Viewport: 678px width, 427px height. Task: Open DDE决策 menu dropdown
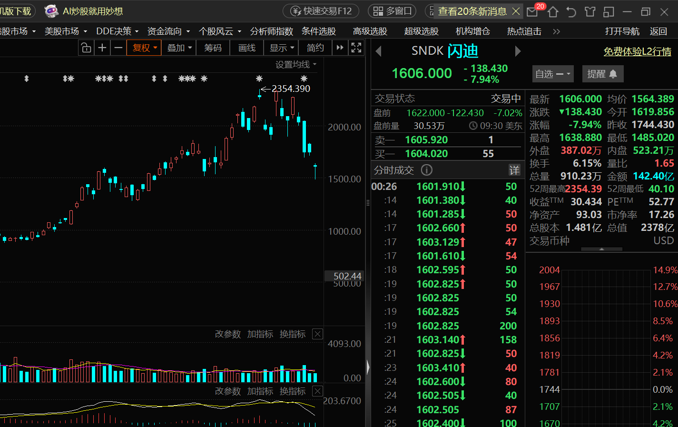117,31
